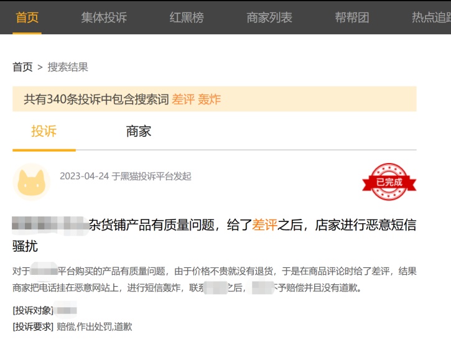Screen dimensions: 451x347
Task: Click the 首页 breadcrumb link
Action: coord(22,67)
